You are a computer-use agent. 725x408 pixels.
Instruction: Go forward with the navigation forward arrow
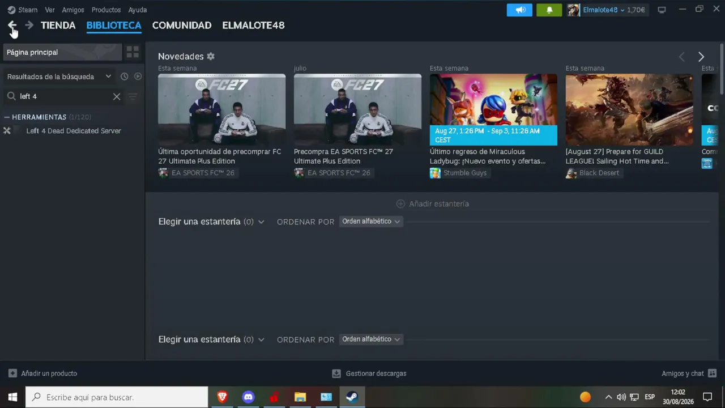29,25
